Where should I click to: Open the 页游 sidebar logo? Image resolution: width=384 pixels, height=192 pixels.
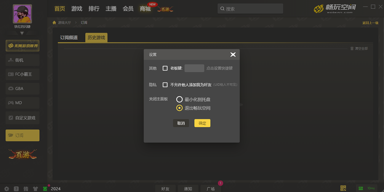point(22,155)
